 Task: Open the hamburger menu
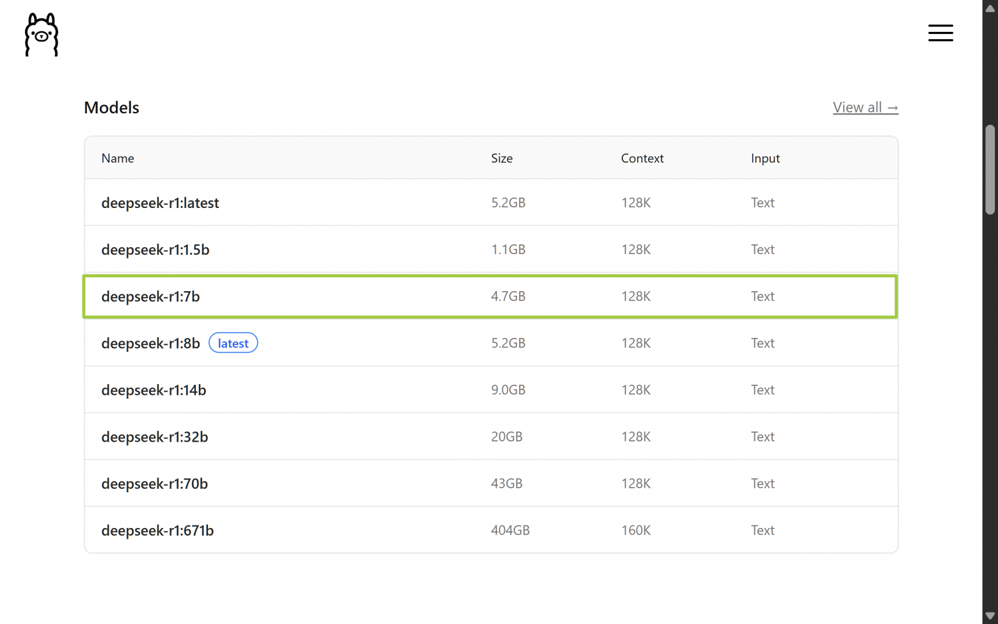940,33
